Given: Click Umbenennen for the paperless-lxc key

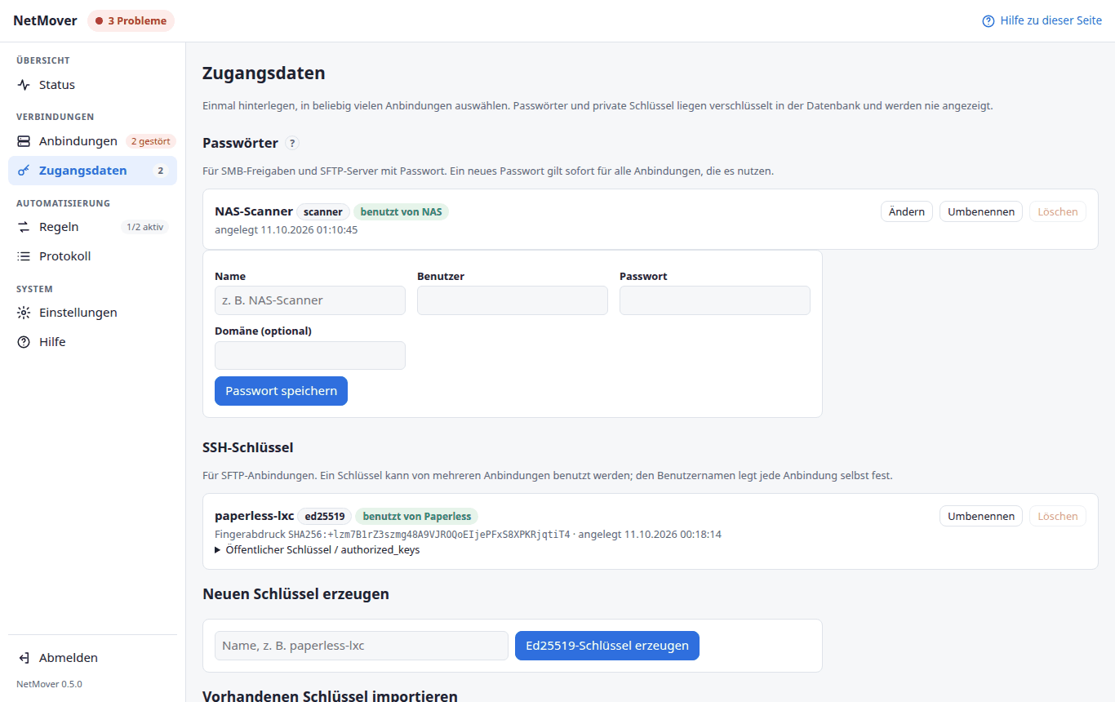Looking at the screenshot, I should 981,516.
